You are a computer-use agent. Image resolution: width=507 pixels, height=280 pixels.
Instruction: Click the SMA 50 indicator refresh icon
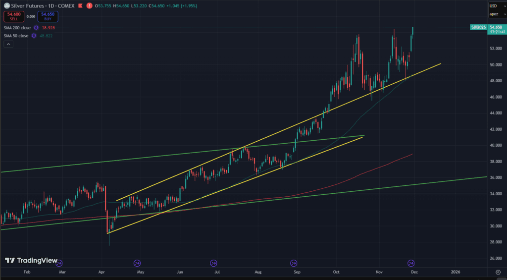(x=34, y=36)
